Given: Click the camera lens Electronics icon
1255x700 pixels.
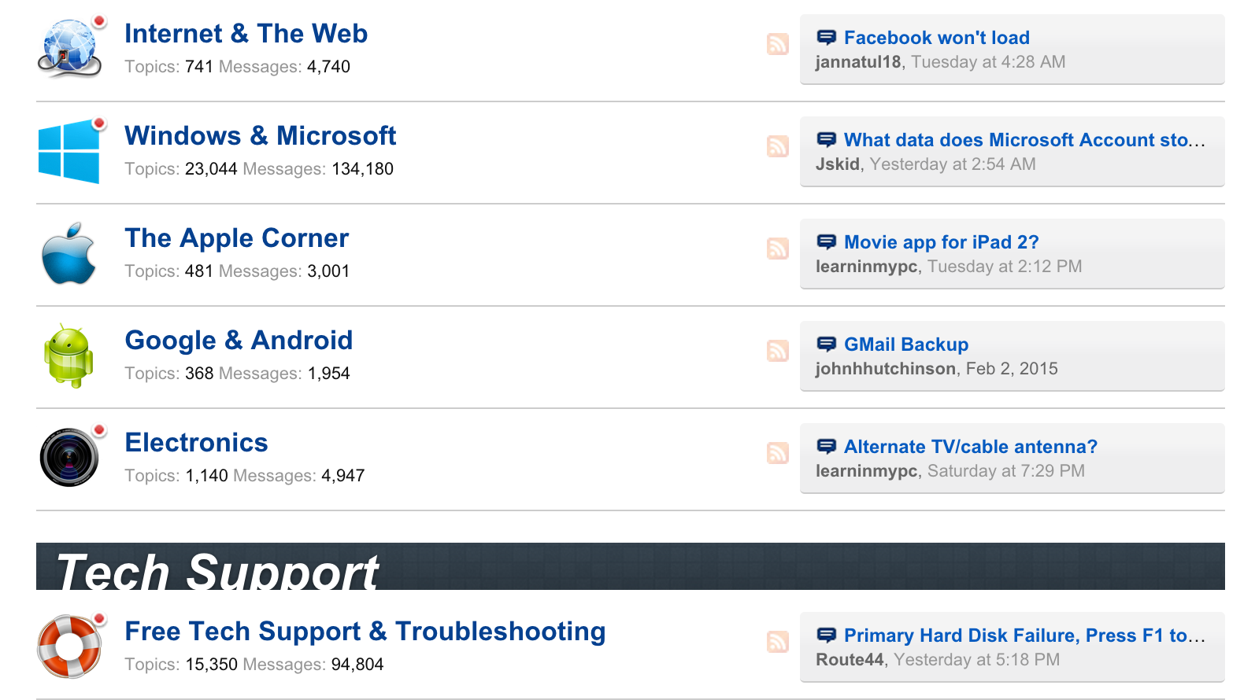Looking at the screenshot, I should click(69, 458).
